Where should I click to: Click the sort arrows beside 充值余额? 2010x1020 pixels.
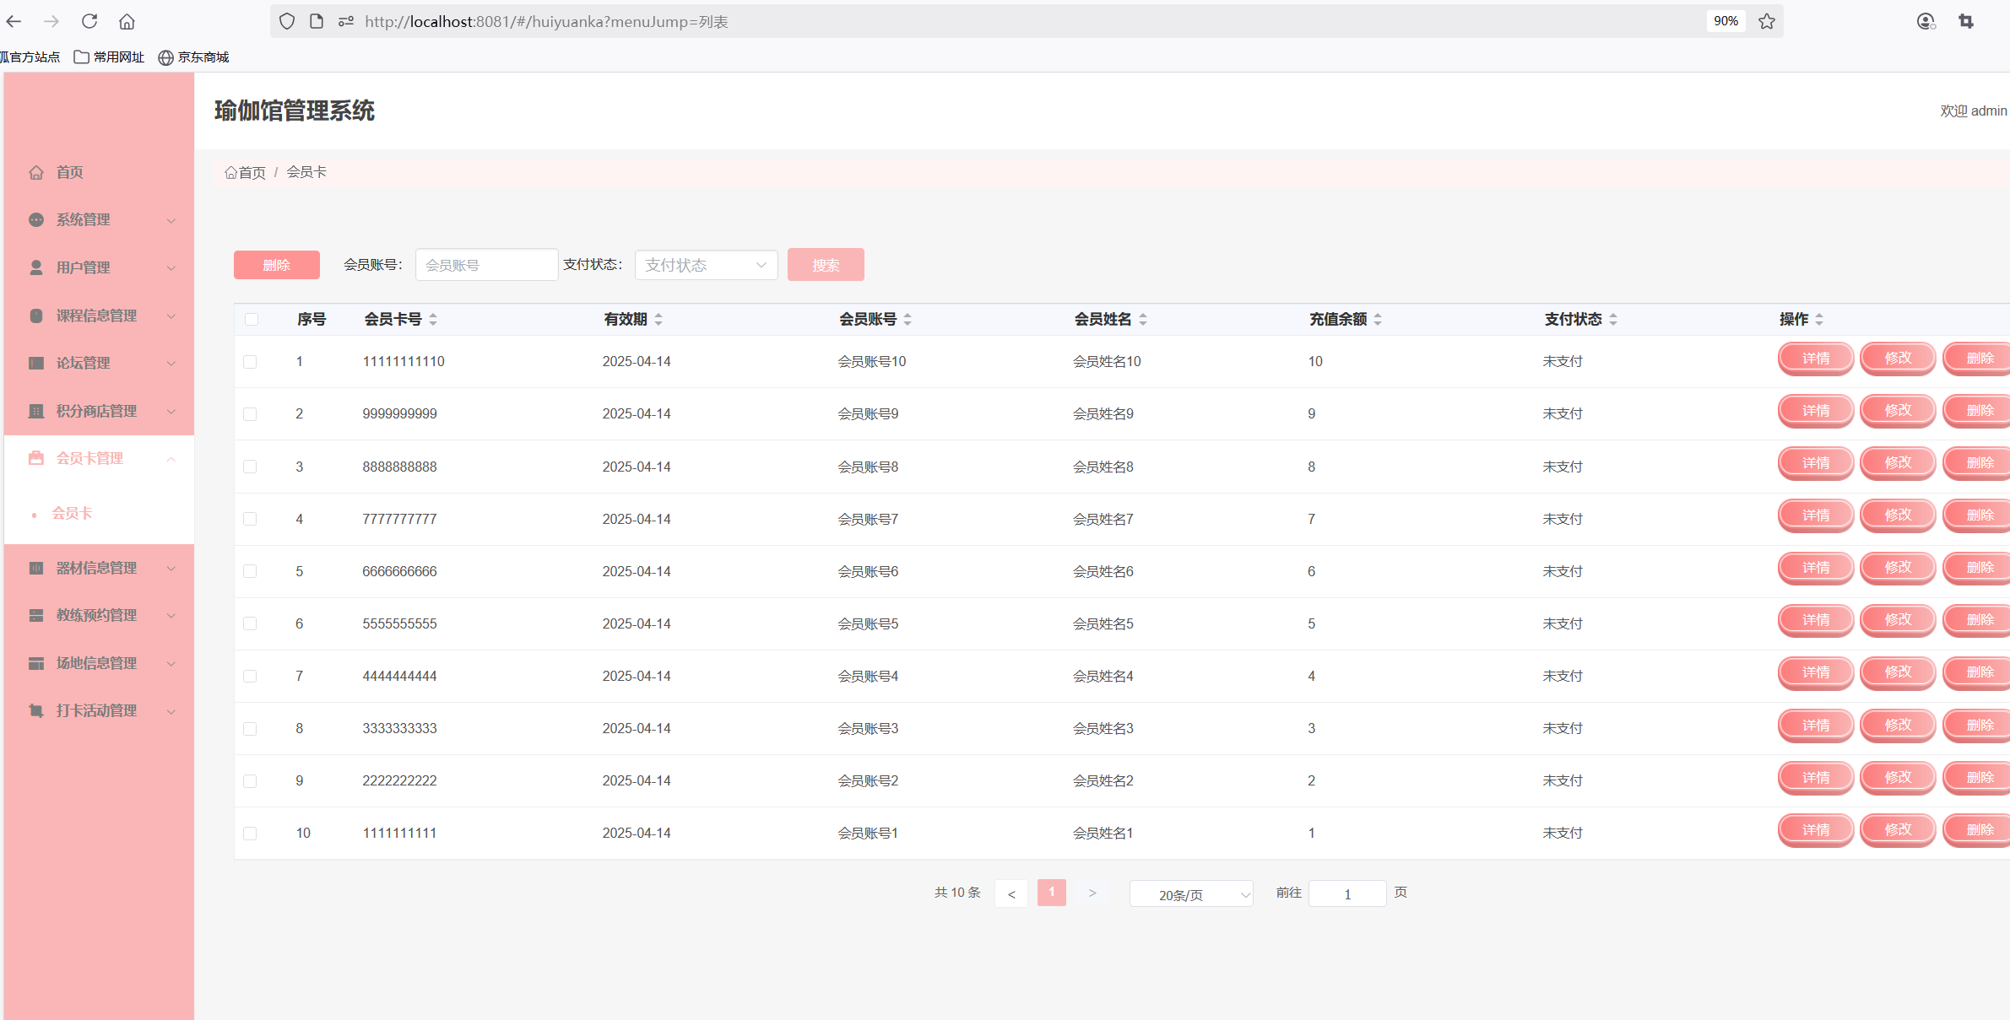1378,319
